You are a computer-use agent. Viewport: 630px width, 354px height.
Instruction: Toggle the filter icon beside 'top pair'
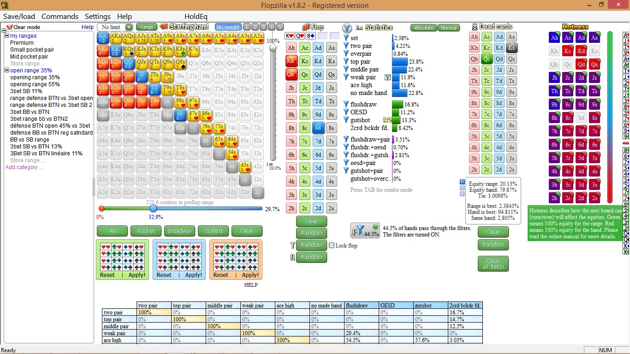tap(346, 62)
